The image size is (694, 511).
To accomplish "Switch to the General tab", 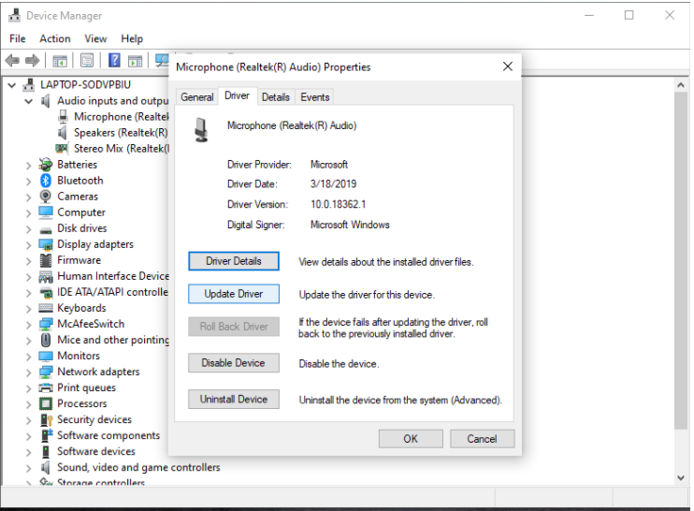I will [x=197, y=97].
